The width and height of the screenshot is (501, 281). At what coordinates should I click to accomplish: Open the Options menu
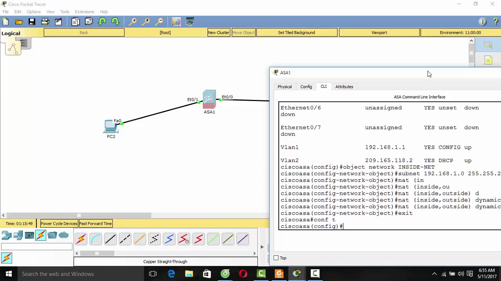point(34,12)
